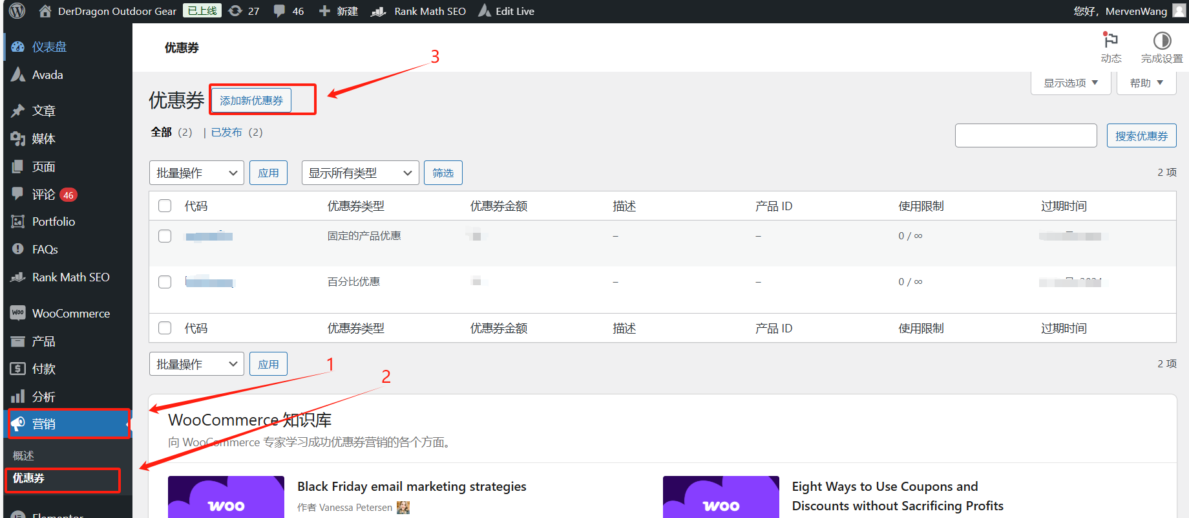Open the fixed product discount coupon code
The width and height of the screenshot is (1189, 518).
coord(209,236)
